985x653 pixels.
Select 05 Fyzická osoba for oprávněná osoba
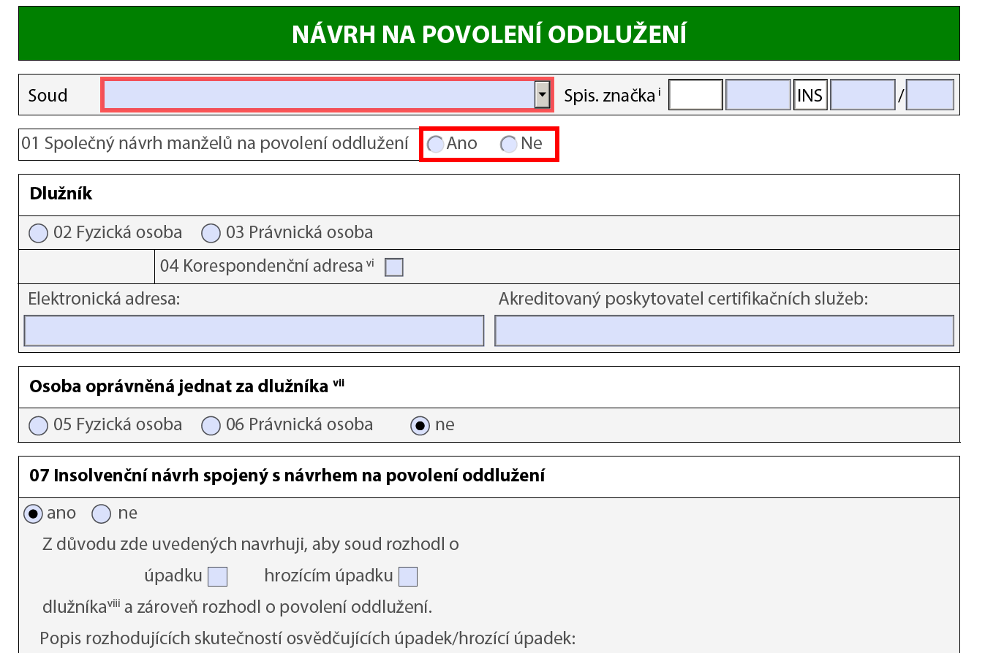click(x=37, y=425)
